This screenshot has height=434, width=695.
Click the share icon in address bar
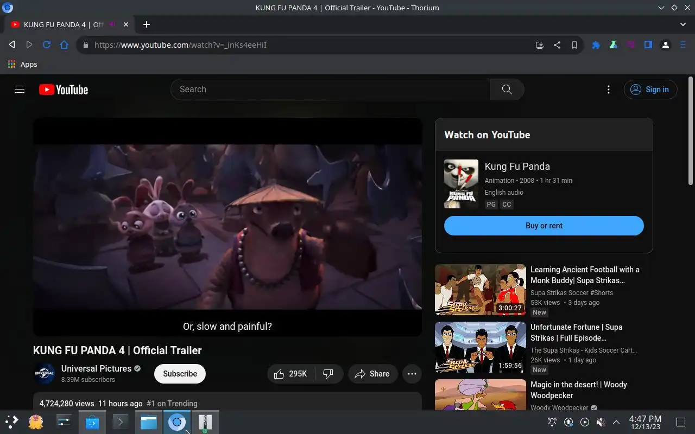[x=557, y=45]
